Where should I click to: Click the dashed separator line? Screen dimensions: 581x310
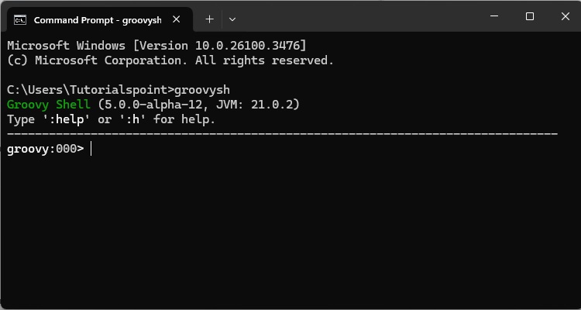pos(282,133)
